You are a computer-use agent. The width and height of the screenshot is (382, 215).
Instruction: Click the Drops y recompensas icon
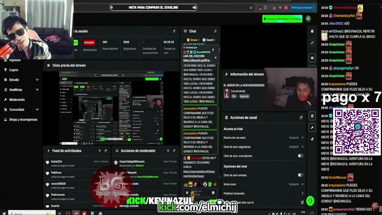[5, 119]
